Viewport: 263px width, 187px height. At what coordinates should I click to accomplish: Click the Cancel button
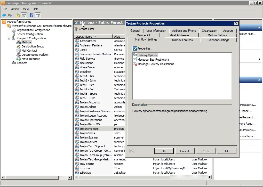(185, 151)
